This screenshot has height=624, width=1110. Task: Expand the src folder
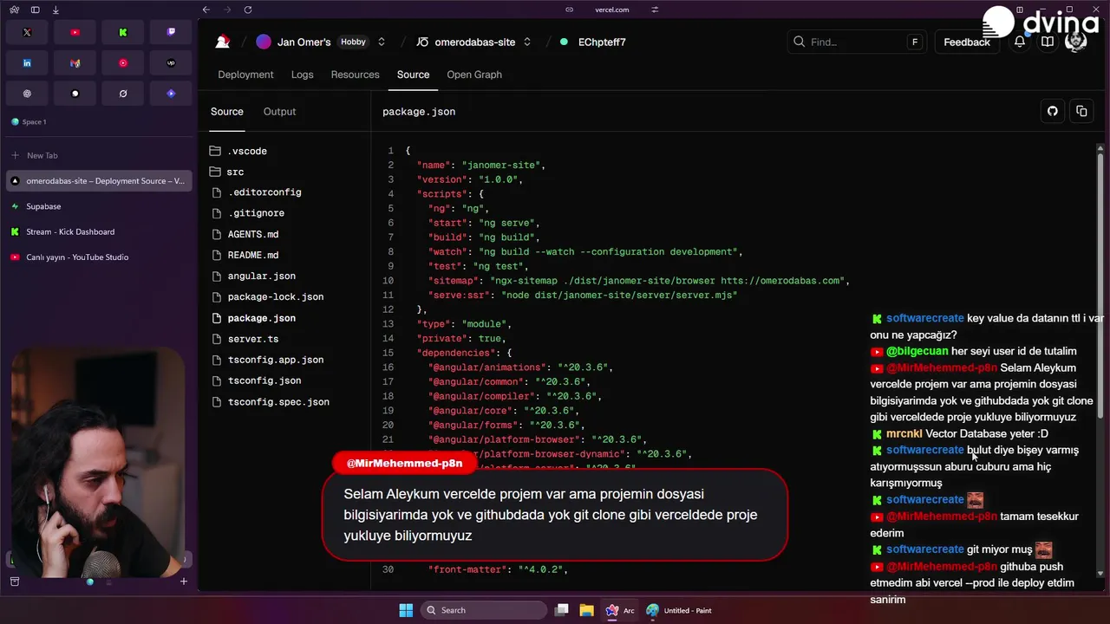[x=226, y=172]
